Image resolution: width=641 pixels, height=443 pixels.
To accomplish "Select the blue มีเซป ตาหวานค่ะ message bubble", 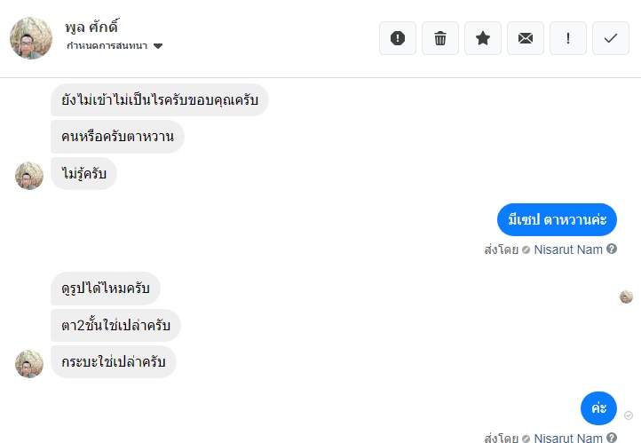I will 557,219.
